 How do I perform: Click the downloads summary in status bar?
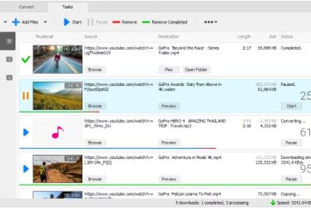[212, 203]
